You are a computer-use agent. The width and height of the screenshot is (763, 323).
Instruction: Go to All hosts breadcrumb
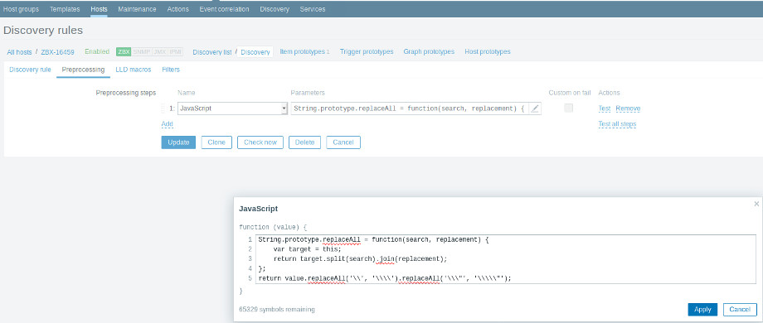[19, 52]
